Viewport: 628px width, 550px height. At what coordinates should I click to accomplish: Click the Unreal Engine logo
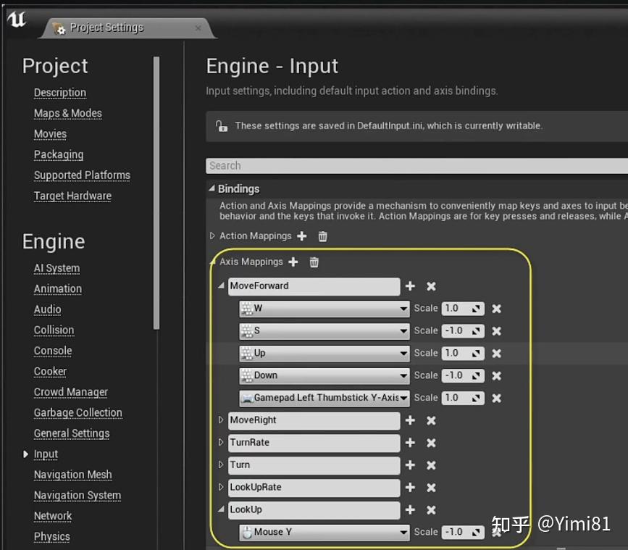17,20
